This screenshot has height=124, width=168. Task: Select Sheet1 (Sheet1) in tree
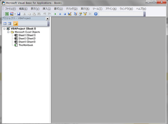point(27,35)
